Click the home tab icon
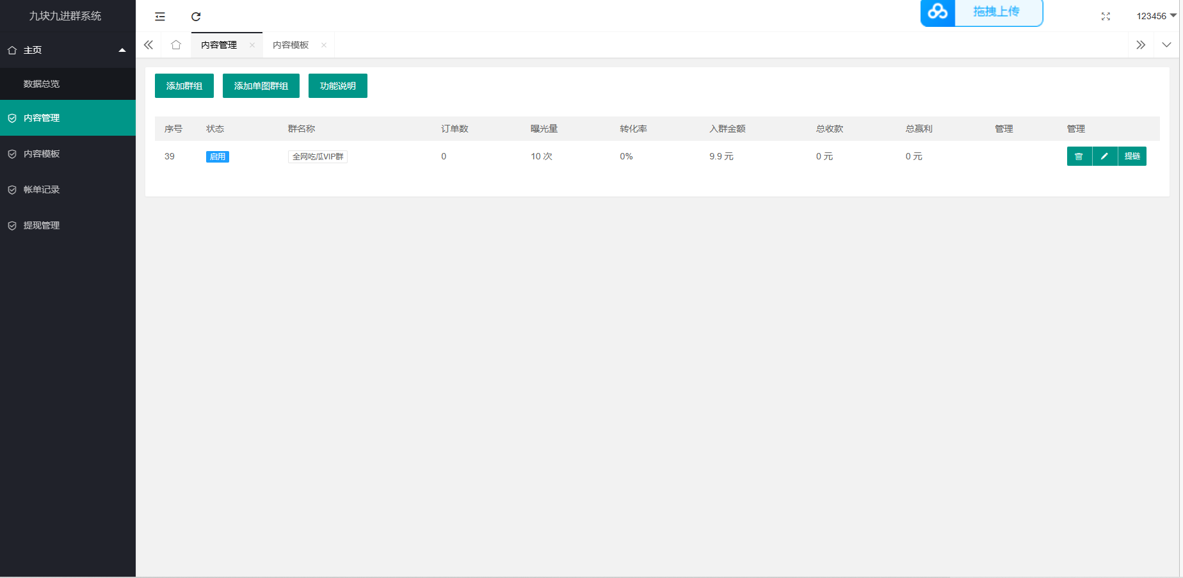 tap(176, 45)
